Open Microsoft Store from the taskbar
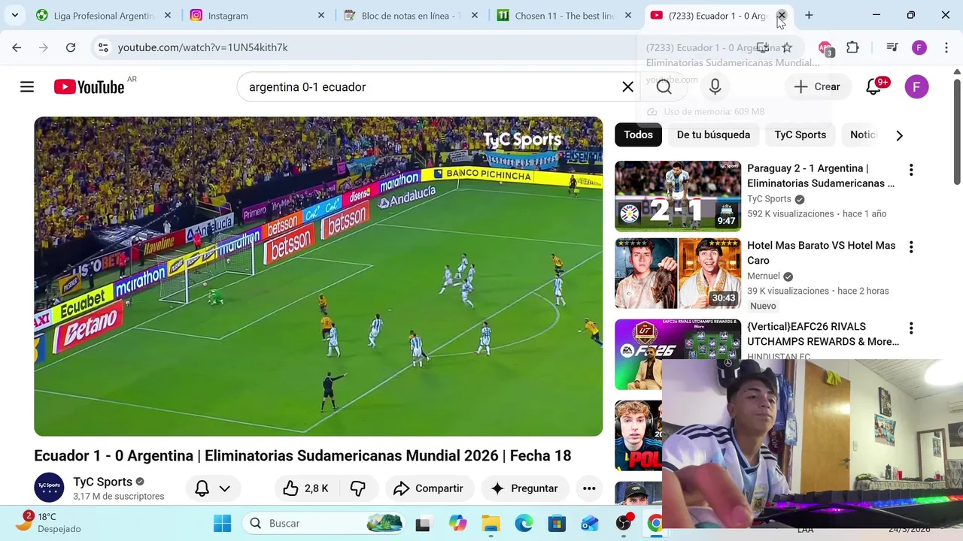 pos(557,523)
